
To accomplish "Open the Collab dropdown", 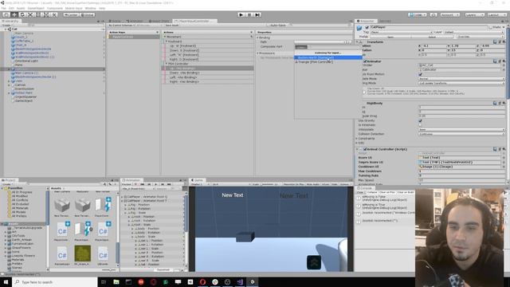I will 418,14.
